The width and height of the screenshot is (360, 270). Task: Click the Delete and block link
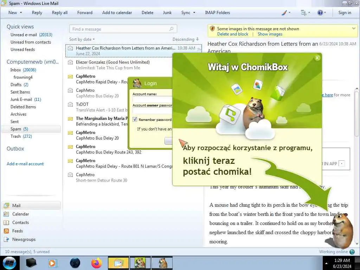click(233, 34)
